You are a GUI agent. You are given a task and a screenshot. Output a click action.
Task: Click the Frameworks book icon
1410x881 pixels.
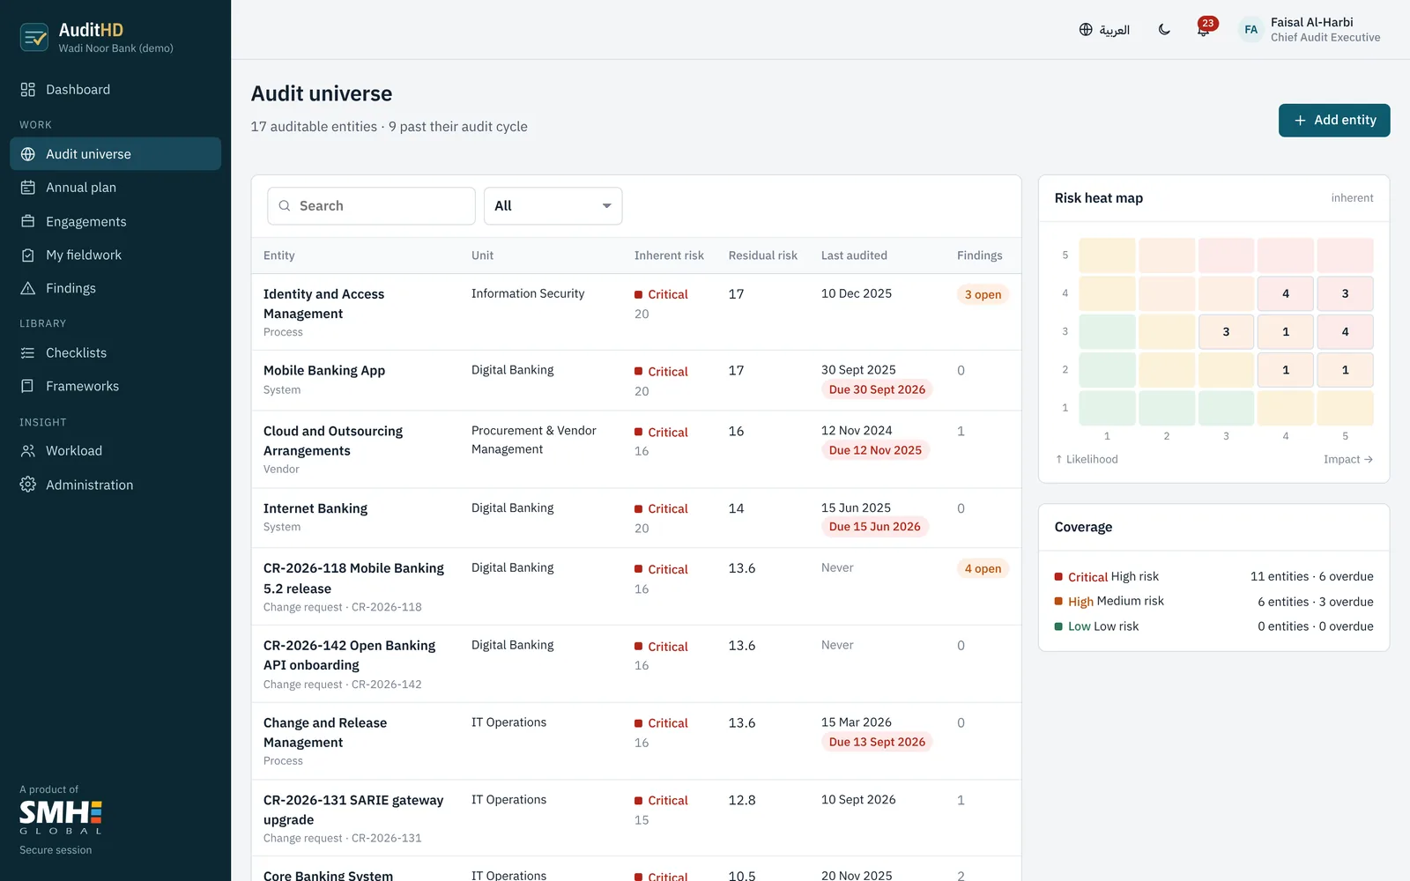pos(28,386)
